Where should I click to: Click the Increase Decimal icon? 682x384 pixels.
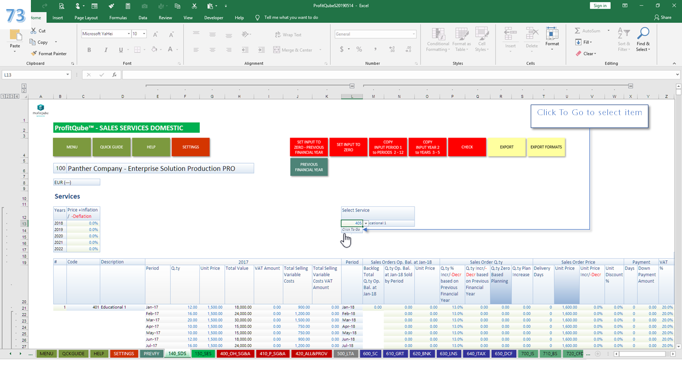click(391, 49)
